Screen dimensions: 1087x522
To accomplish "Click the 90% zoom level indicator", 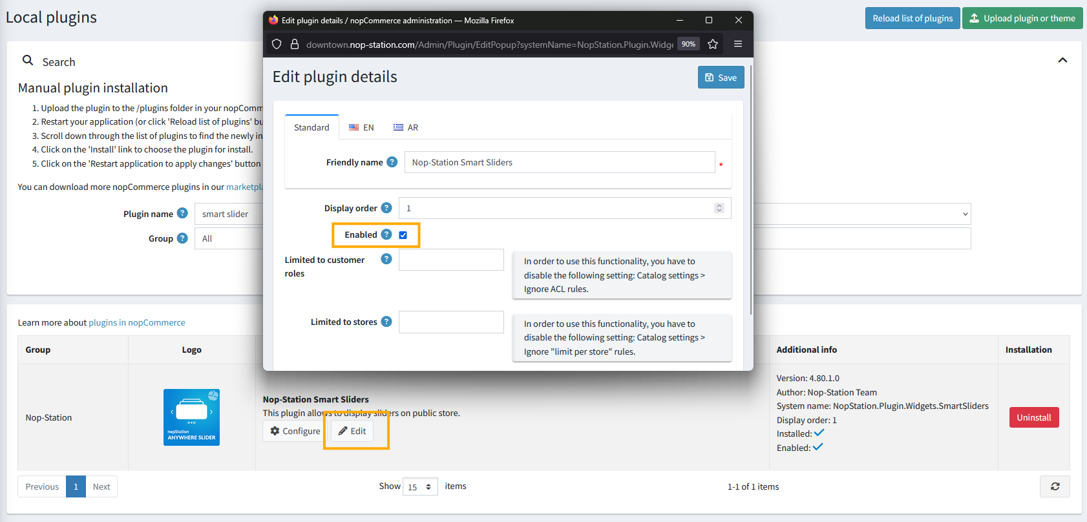I will (688, 44).
